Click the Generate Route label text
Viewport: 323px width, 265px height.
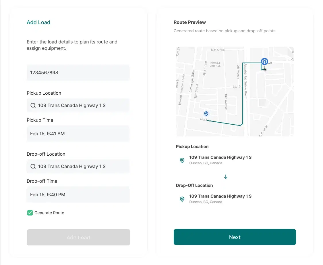pos(49,213)
